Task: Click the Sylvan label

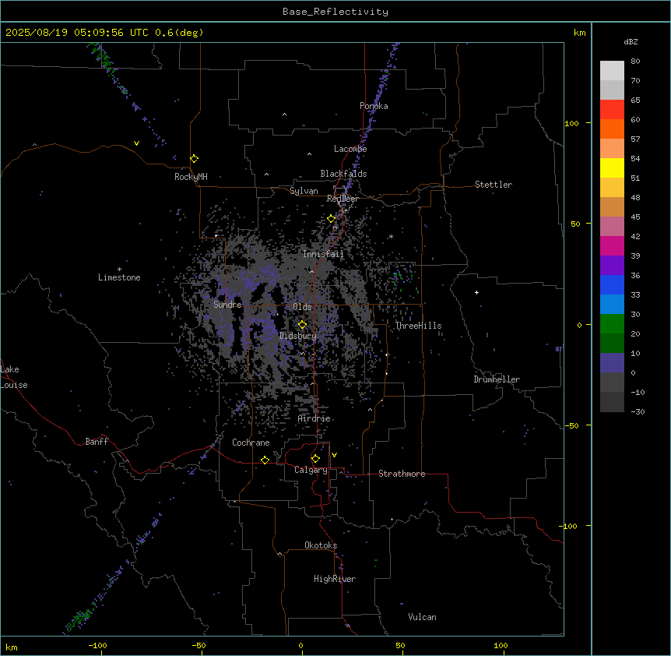Action: pos(304,191)
